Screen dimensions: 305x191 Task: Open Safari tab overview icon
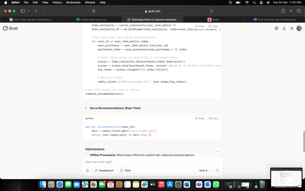[299, 11]
